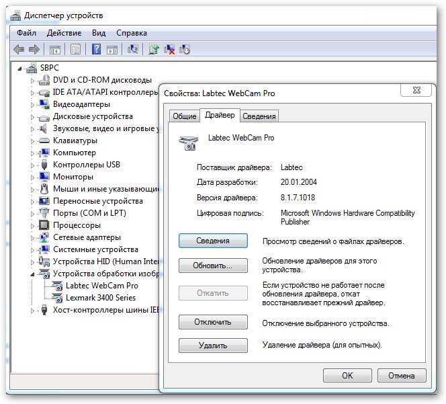Image resolution: width=446 pixels, height=404 pixels.
Task: Expand DVD и CD-ROM дисководы node
Action: (32, 81)
